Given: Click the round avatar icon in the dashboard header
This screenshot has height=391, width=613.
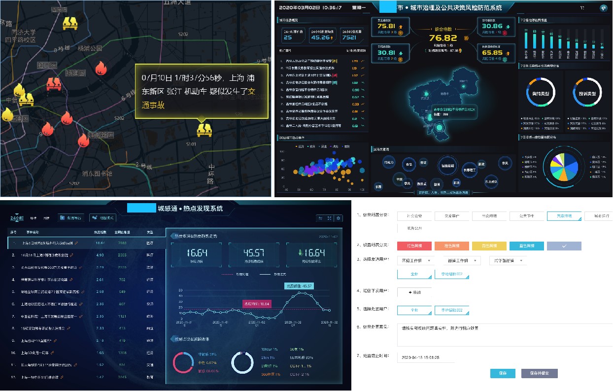Looking at the screenshot, I should click(603, 8).
